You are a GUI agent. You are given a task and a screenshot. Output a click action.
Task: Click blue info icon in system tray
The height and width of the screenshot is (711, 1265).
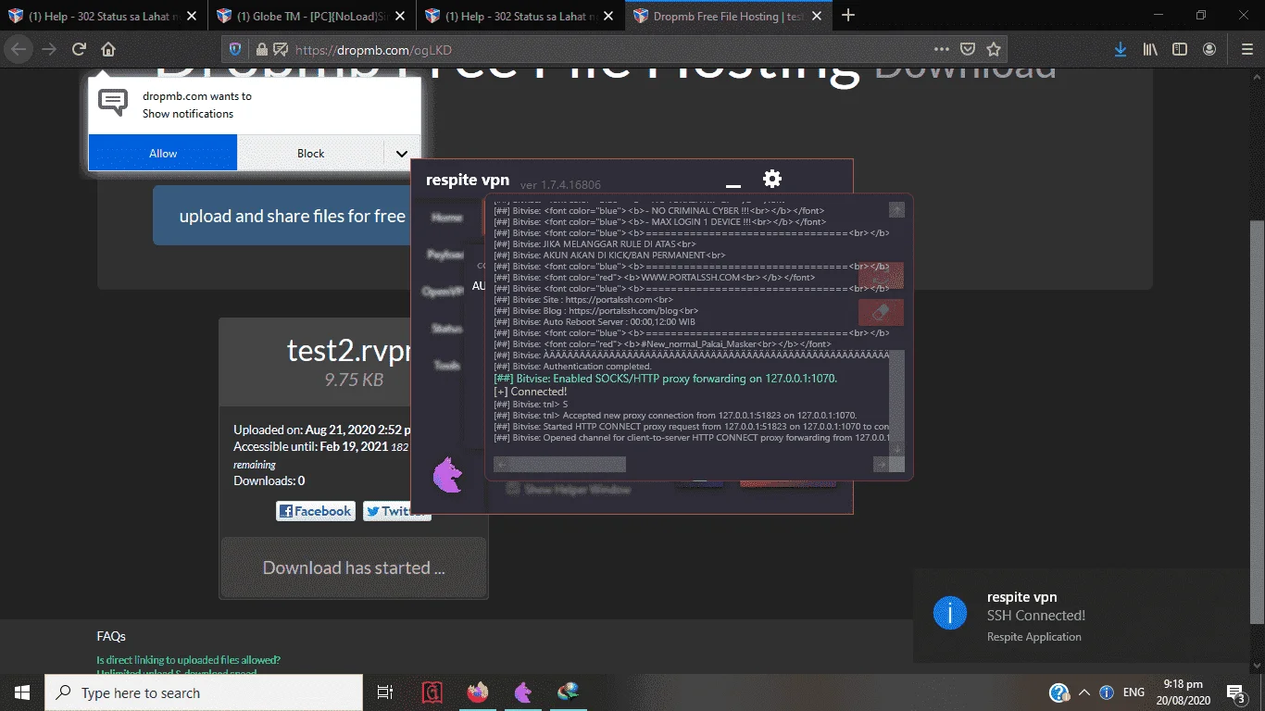[x=1106, y=692]
